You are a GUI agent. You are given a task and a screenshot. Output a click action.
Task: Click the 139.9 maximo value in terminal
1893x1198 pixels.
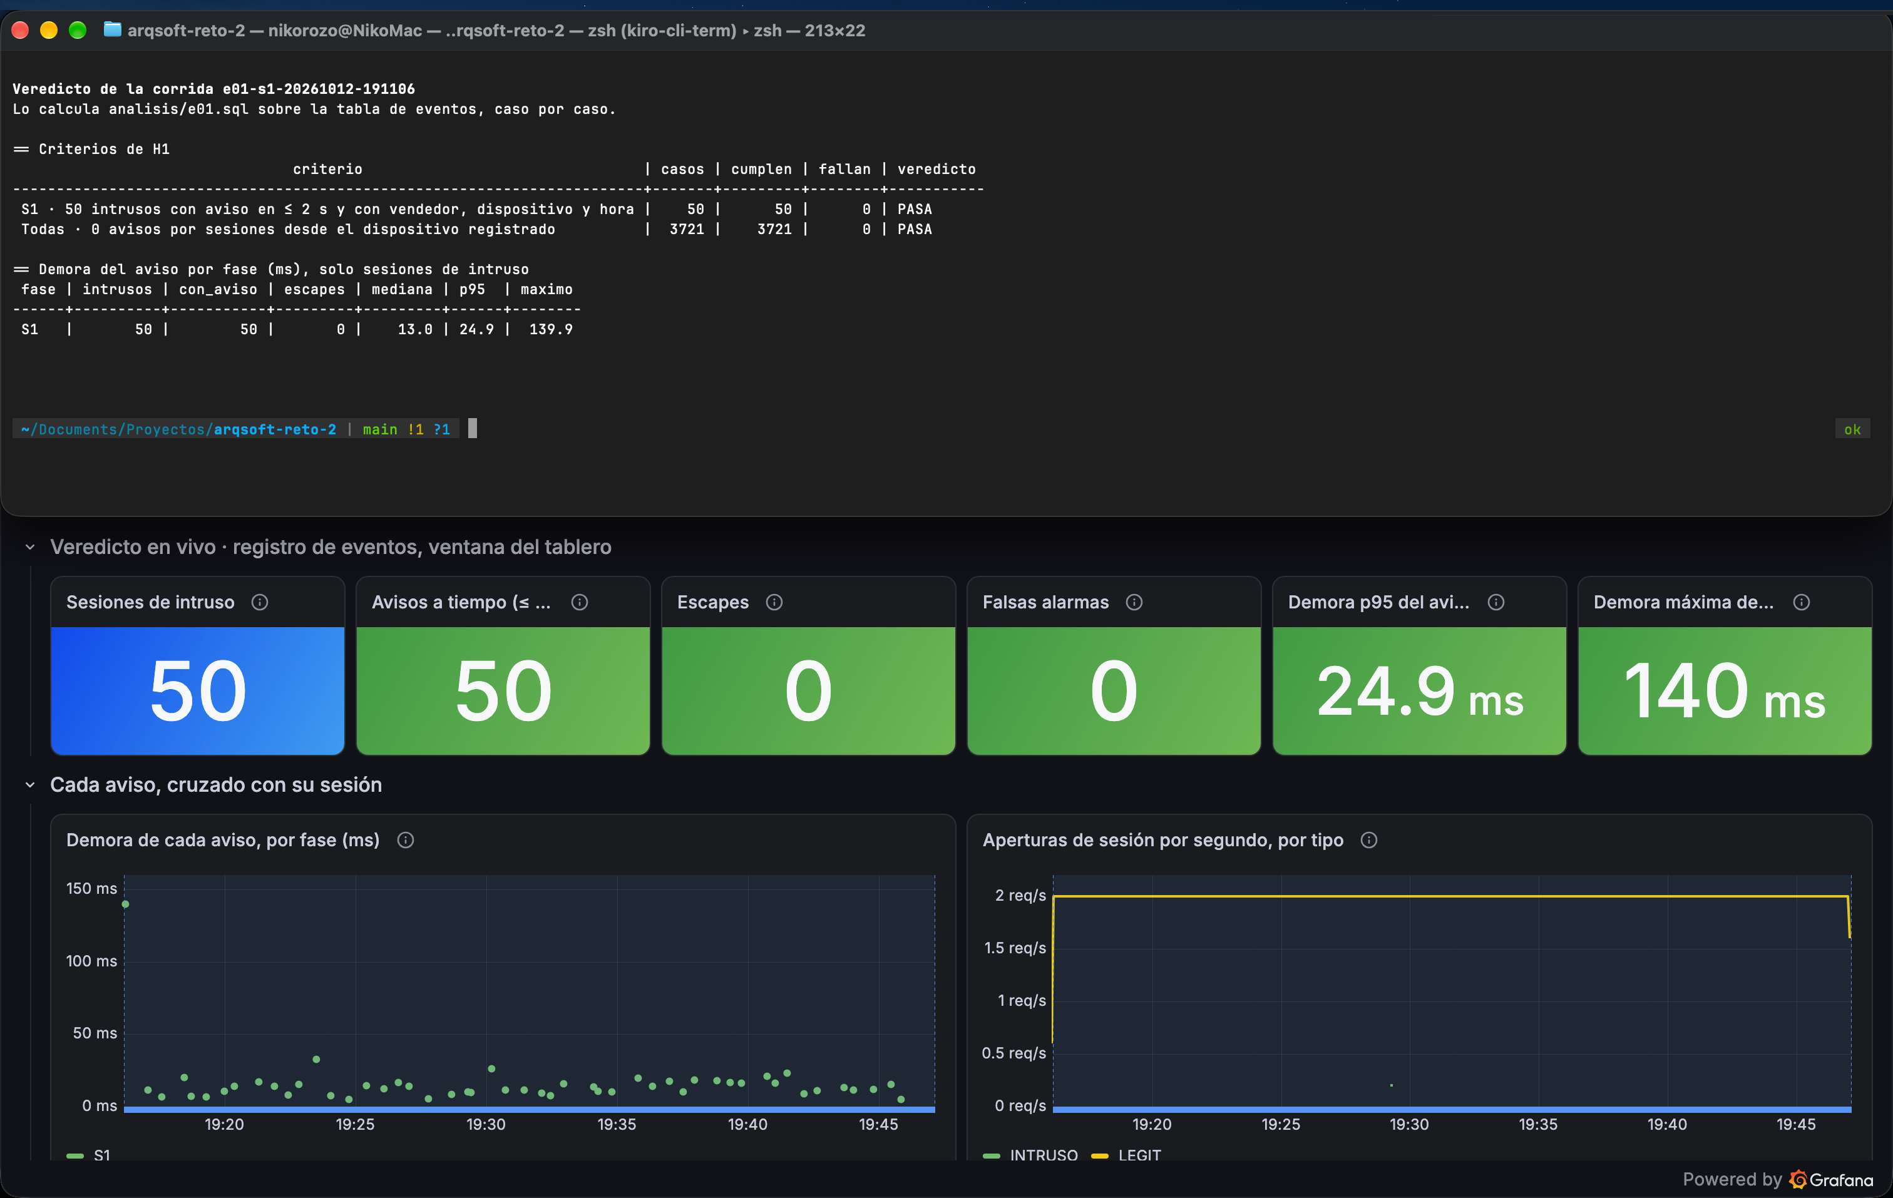point(551,329)
